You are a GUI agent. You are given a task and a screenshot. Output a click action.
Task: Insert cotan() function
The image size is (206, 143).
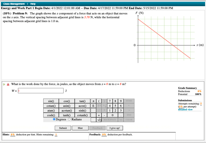[51, 106]
